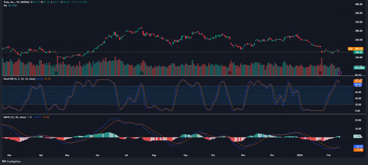Click the Apr label on time axis
Viewport: 368px width, 165px height.
(41, 155)
